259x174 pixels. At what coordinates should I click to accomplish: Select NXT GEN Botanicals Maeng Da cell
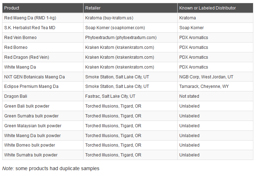[x=35, y=77]
